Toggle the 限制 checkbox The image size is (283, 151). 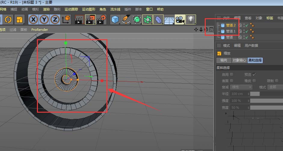(x=277, y=81)
